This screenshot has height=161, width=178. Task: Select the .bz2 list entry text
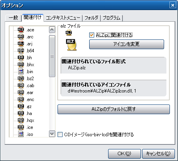pyautogui.click(x=30, y=79)
